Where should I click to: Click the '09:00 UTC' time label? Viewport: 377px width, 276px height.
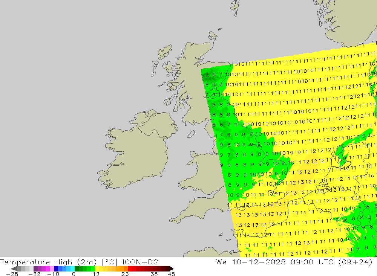point(312,262)
